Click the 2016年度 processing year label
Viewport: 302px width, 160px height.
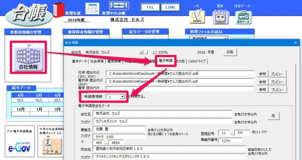[x=76, y=20]
